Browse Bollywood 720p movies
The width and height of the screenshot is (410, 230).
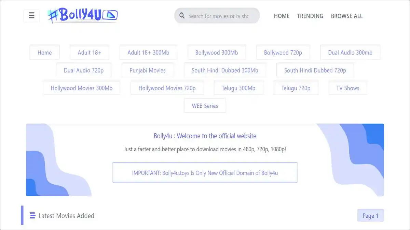[x=283, y=52]
